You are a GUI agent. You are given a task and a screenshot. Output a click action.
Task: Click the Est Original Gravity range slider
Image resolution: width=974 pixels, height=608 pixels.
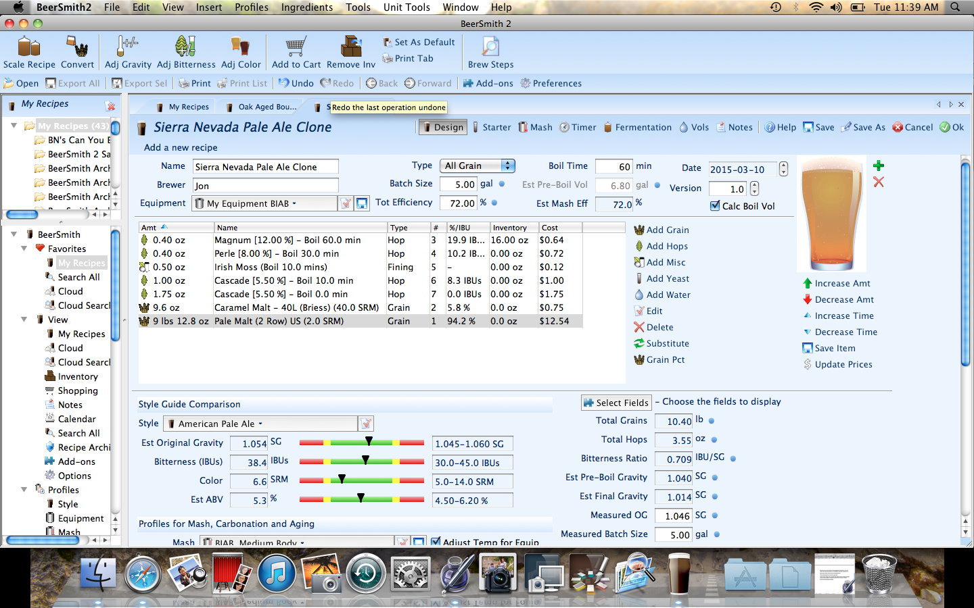(x=361, y=442)
